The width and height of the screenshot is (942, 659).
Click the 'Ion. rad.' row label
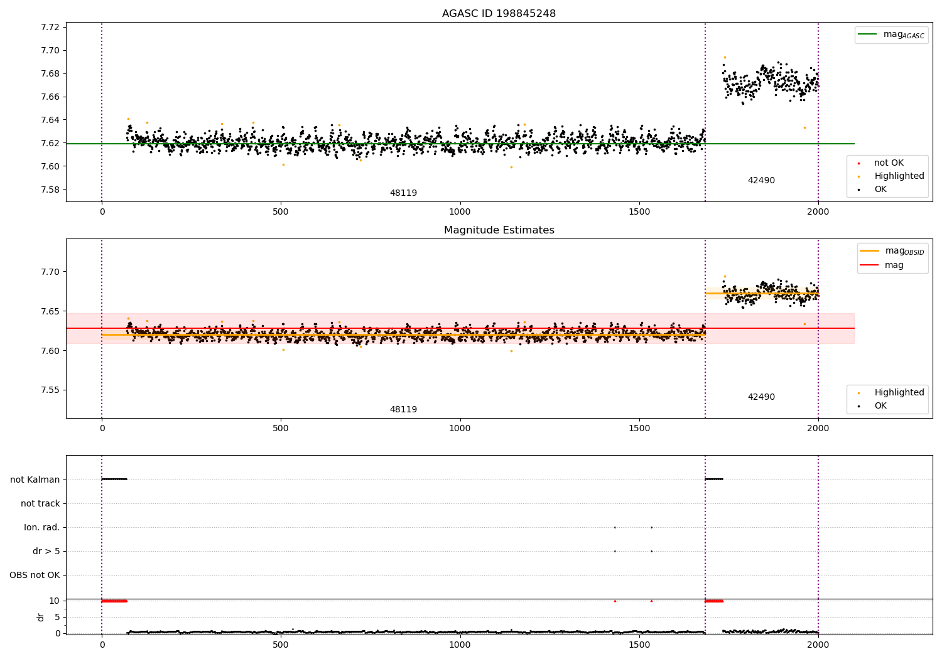[42, 527]
